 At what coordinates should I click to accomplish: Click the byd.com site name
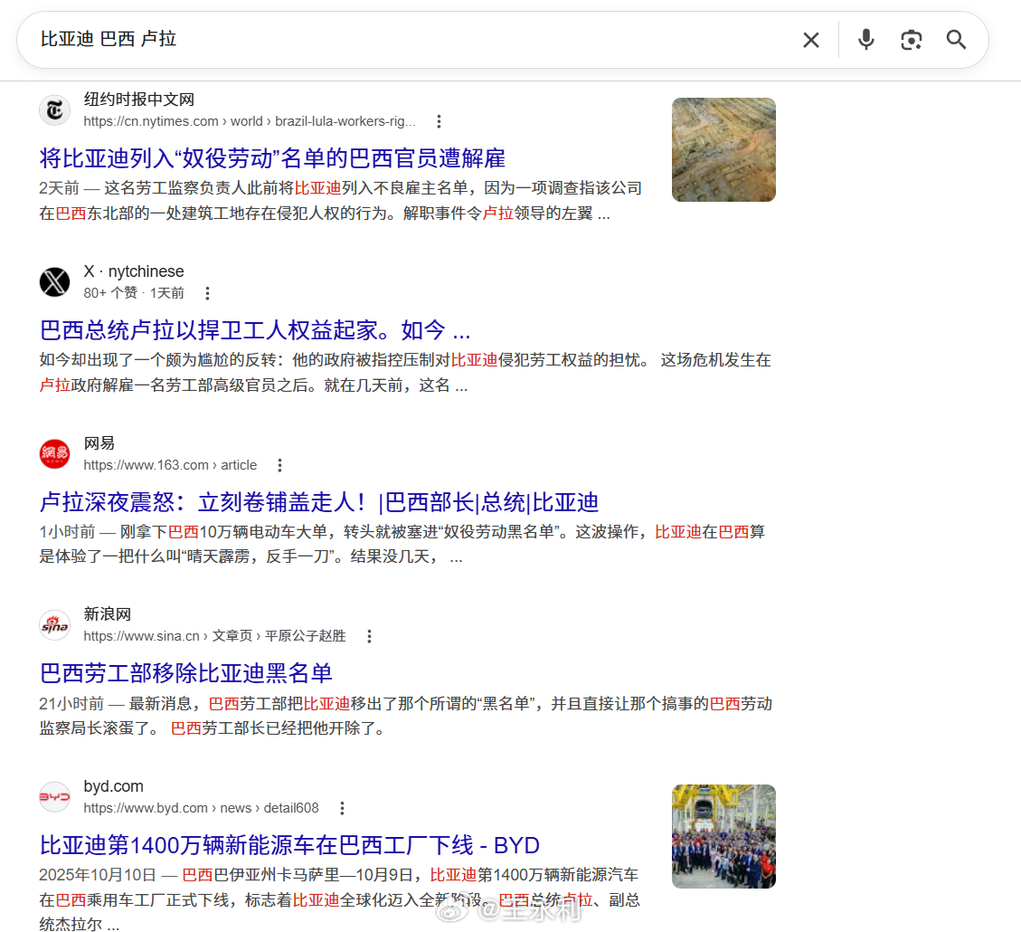pos(113,786)
